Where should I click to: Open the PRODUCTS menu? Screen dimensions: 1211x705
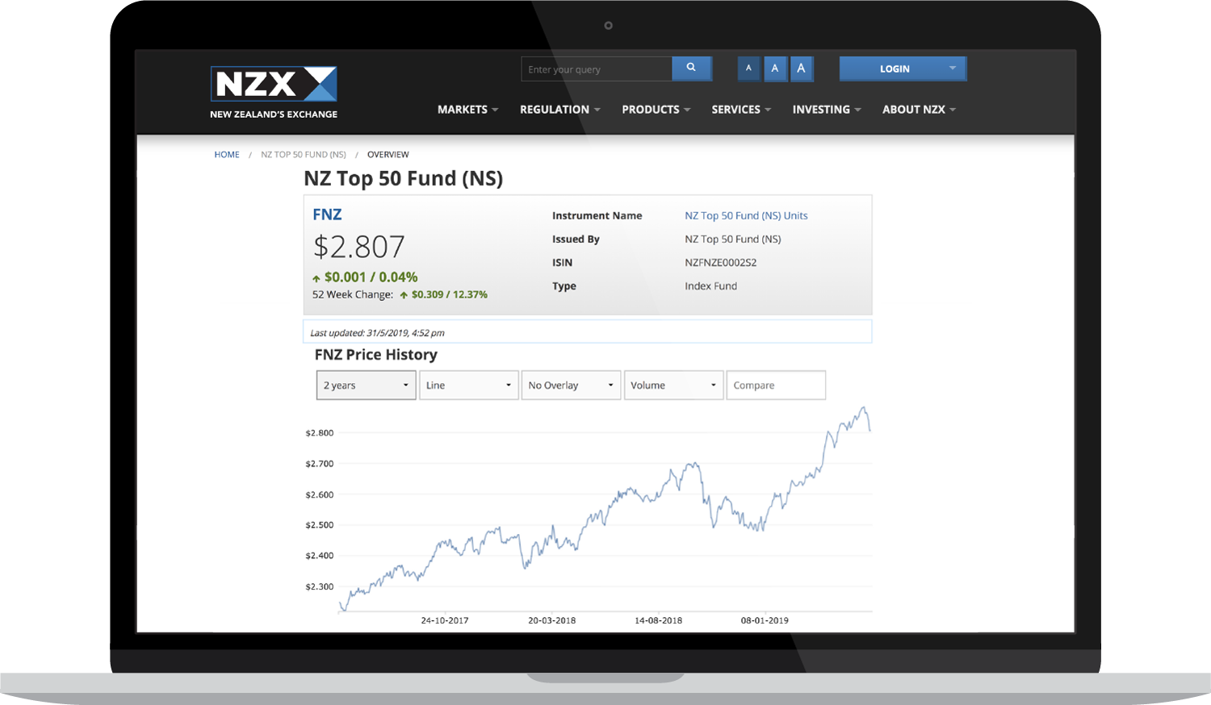tap(656, 110)
